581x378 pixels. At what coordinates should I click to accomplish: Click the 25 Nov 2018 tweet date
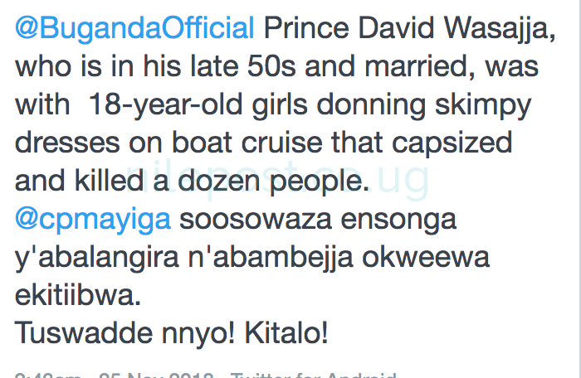(x=161, y=376)
